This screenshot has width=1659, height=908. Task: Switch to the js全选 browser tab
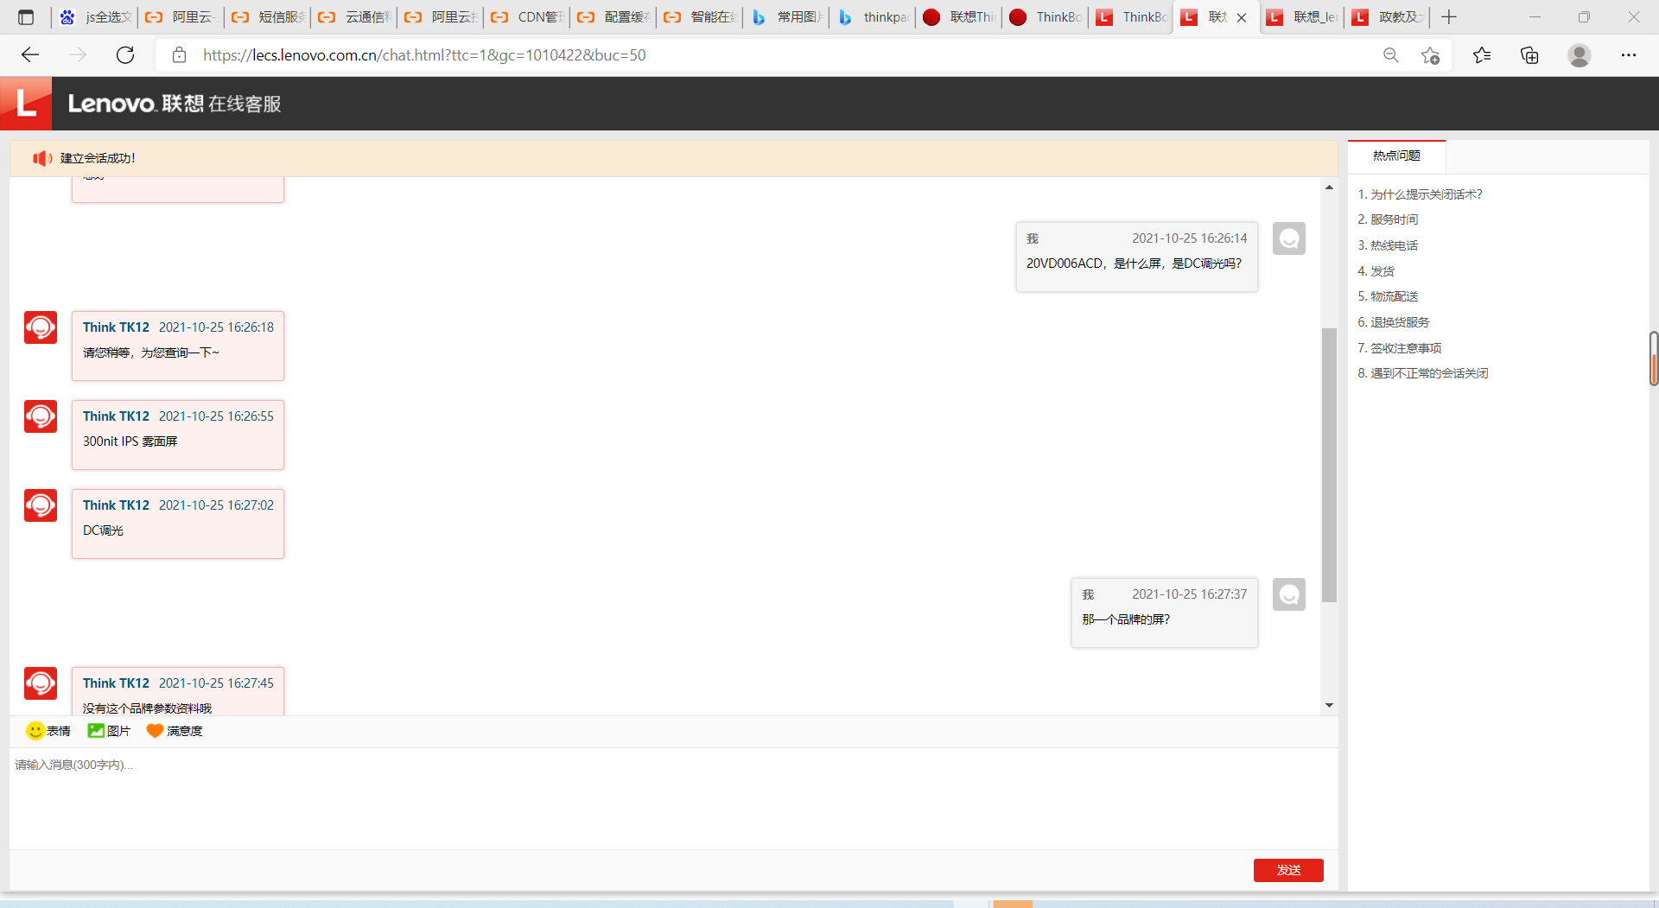(95, 17)
